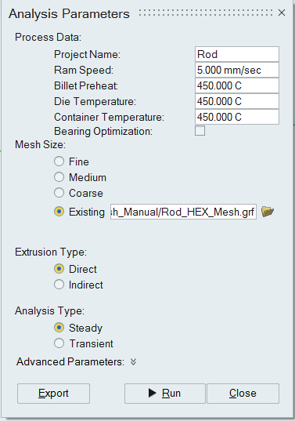
Task: Change the Billet Preheat temperature field
Action: [237, 85]
